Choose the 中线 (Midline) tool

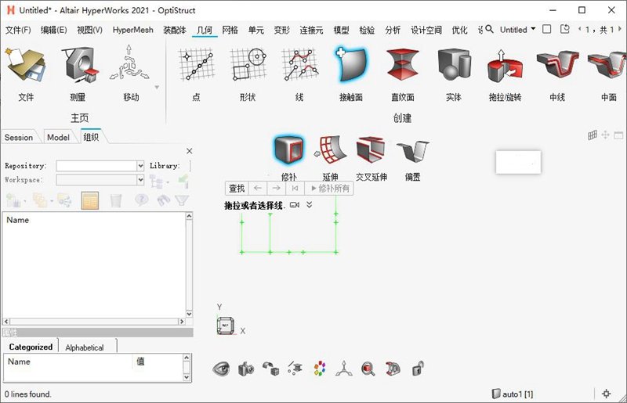point(557,65)
